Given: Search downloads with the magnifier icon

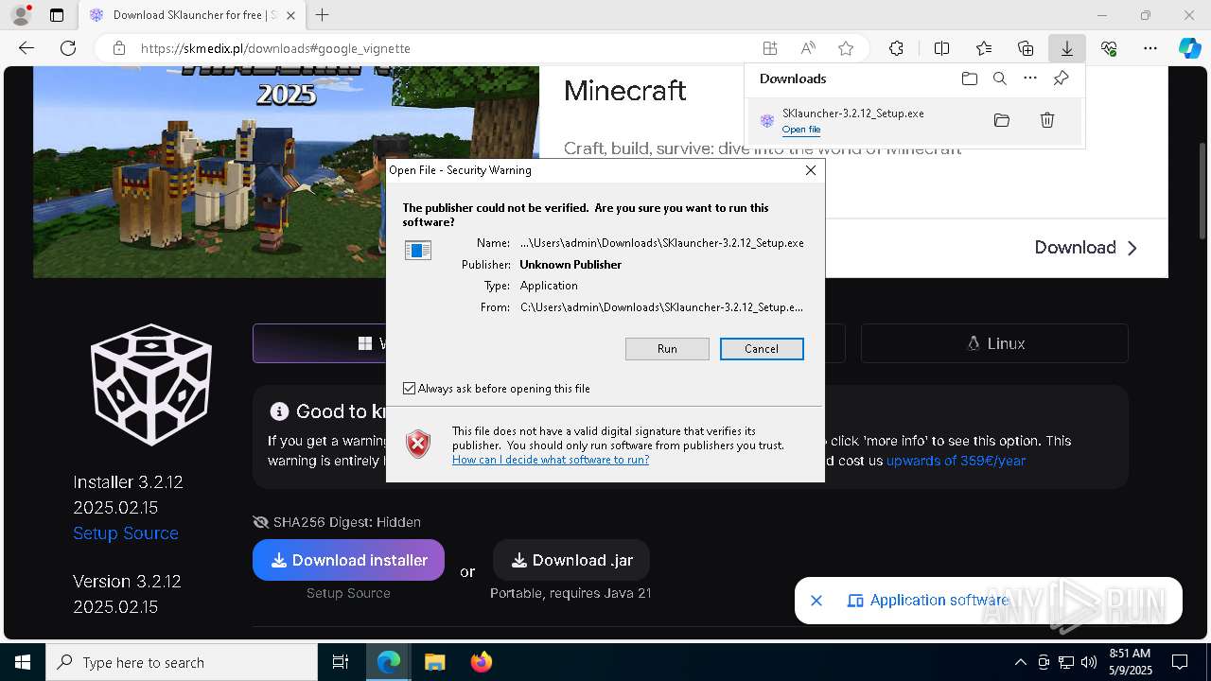Looking at the screenshot, I should click(999, 79).
